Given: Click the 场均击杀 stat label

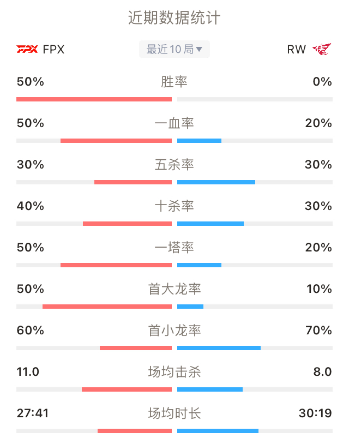Looking at the screenshot, I should [174, 372].
